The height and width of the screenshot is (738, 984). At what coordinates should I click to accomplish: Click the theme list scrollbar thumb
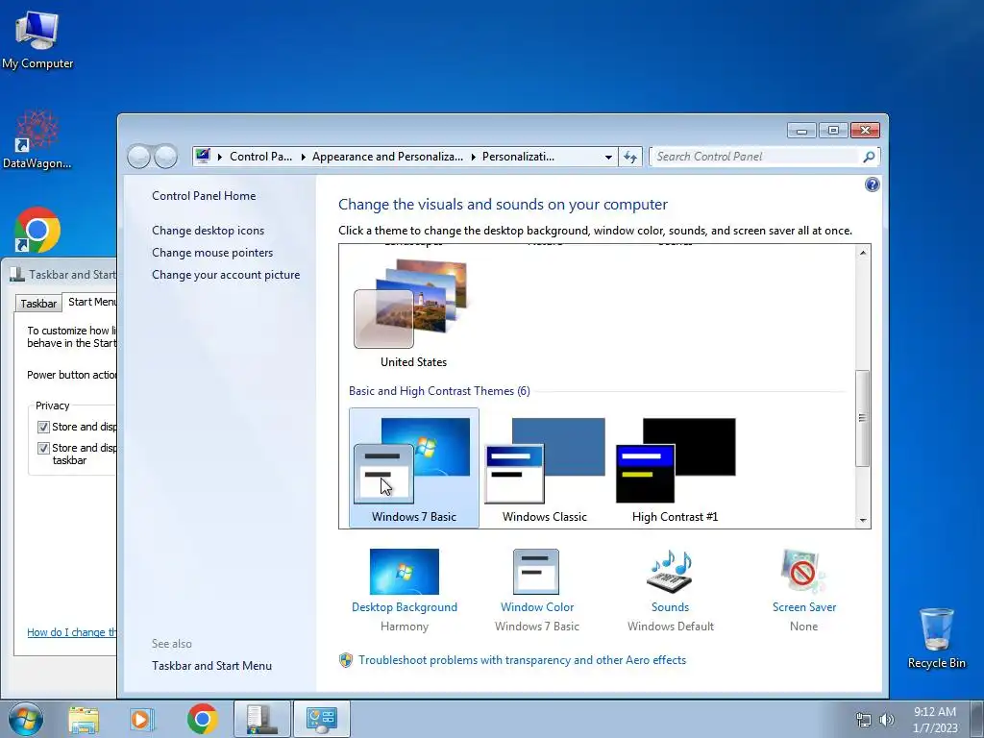pos(863,419)
